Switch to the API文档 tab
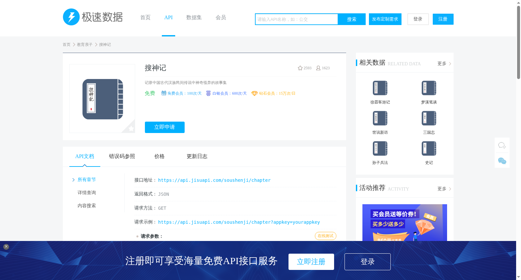 click(85, 156)
